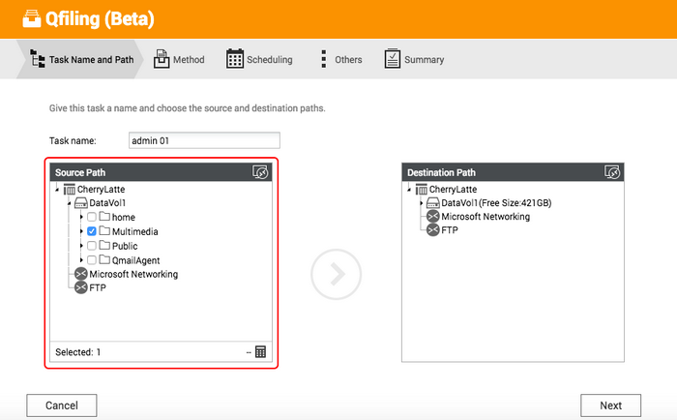Click the Next button

click(610, 405)
